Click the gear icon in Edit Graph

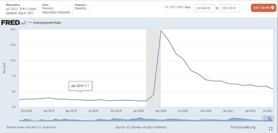point(272,8)
